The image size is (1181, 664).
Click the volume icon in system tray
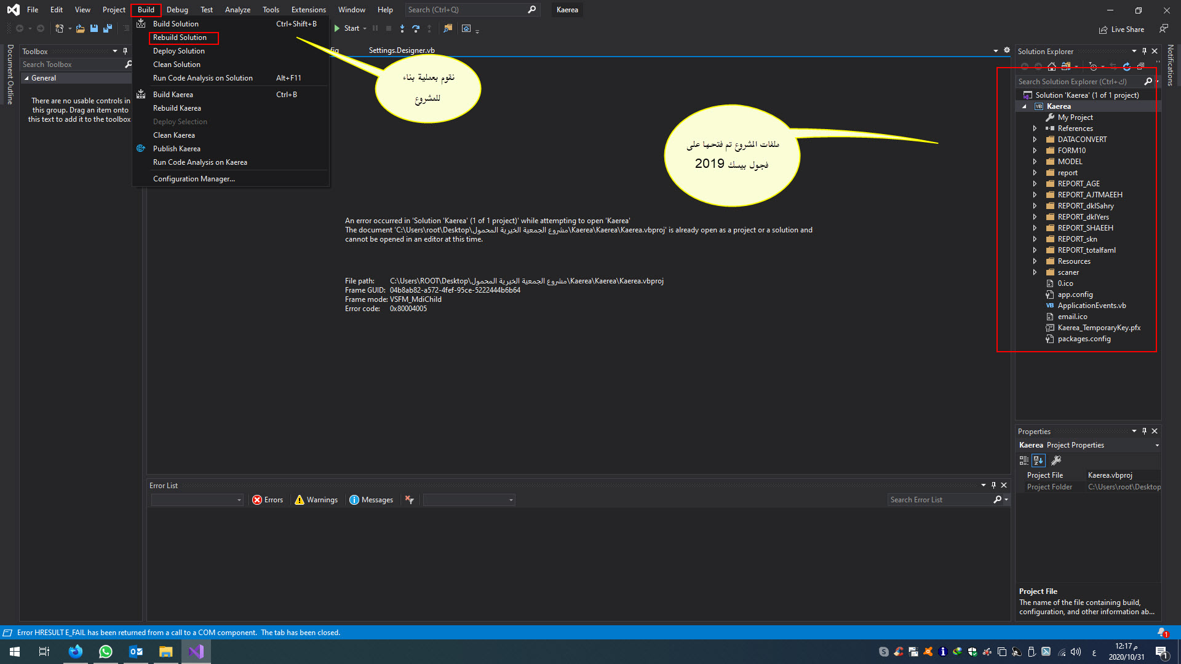pyautogui.click(x=1076, y=652)
